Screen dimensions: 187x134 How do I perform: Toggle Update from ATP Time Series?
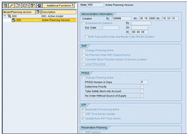pyautogui.click(x=83, y=118)
